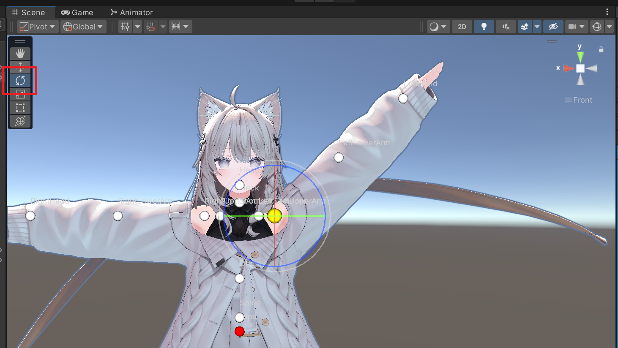Select the bone handle below LeftLowerArm label
The height and width of the screenshot is (348, 618).
tap(339, 158)
